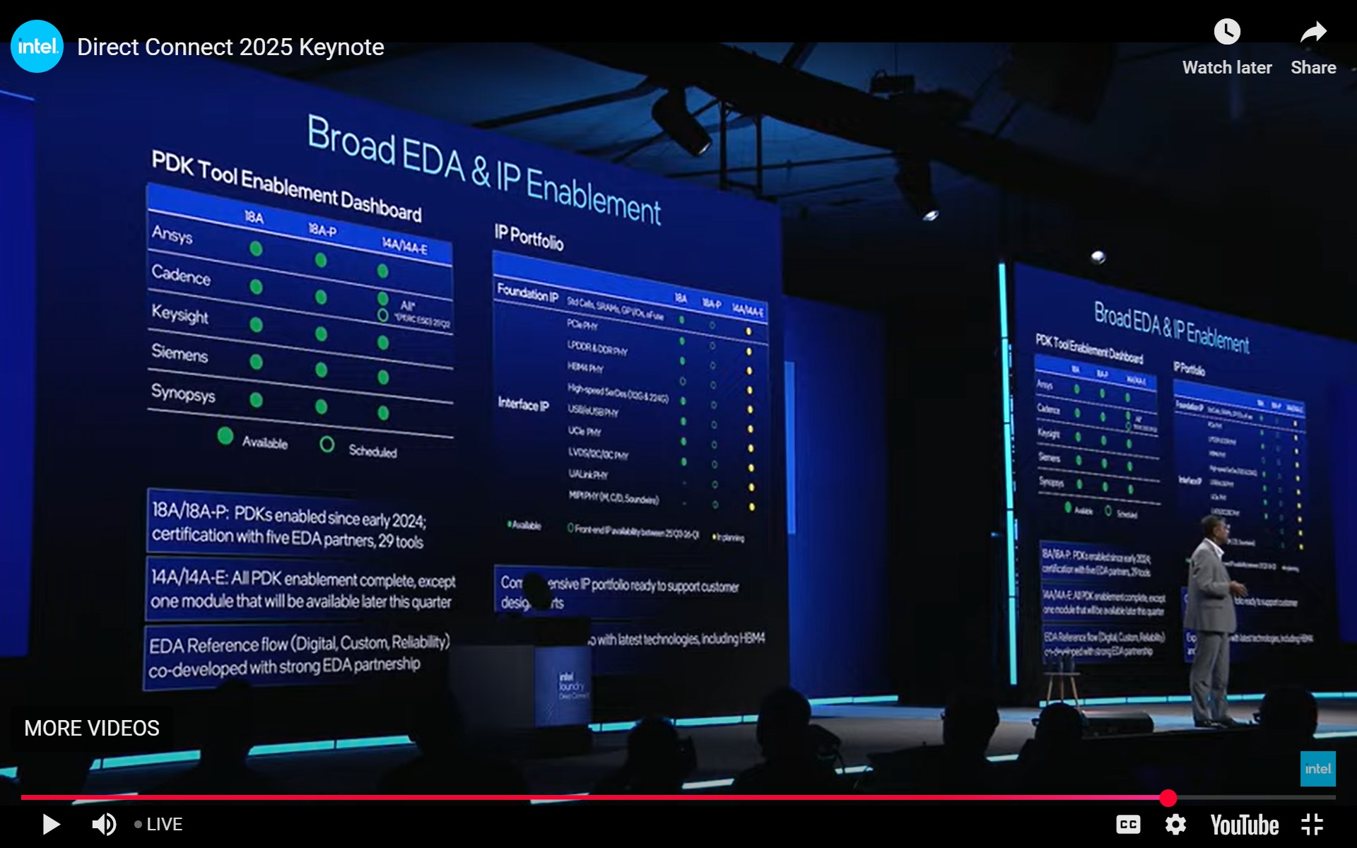Screen dimensions: 1357x848
Task: Open video on YouTube
Action: point(1245,825)
